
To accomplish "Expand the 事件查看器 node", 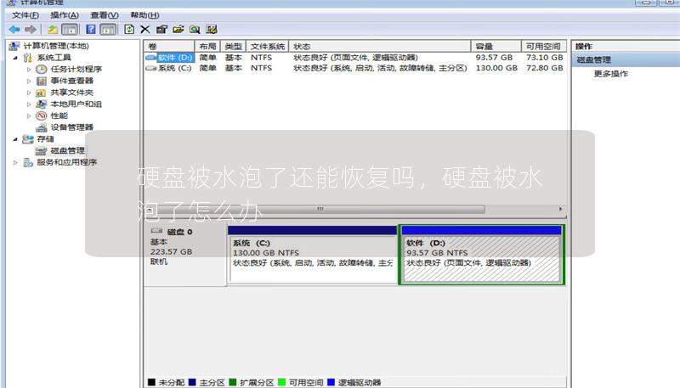I will 29,81.
